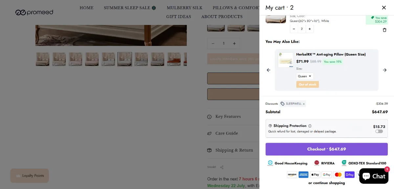
Task: Toggle Shipping Protection switch
Action: (x=379, y=131)
